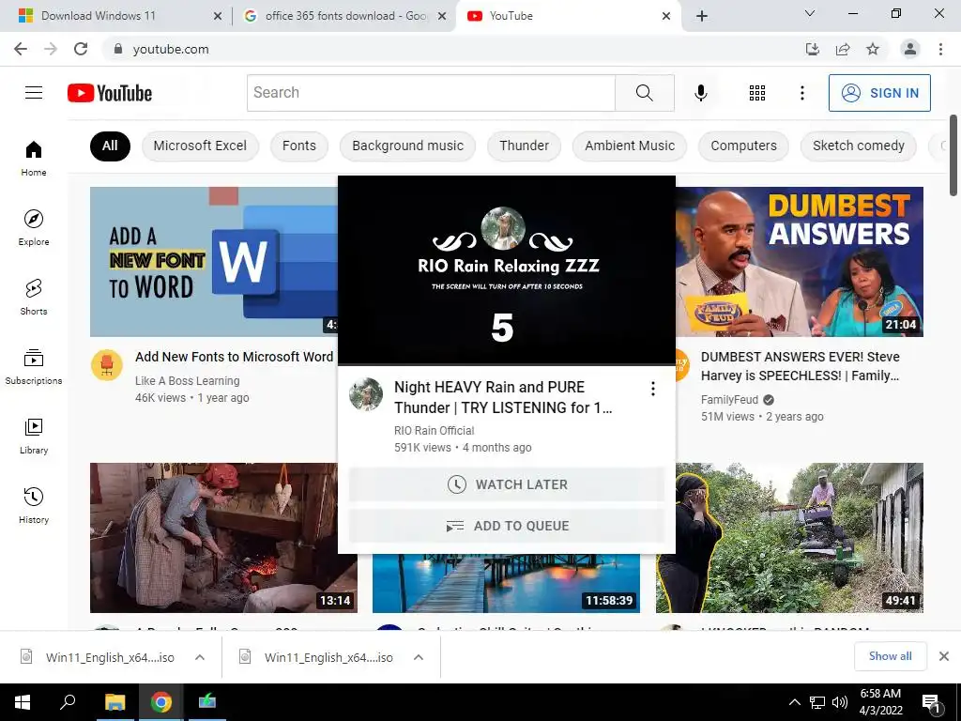Open RIO Rain Official channel link
The width and height of the screenshot is (961, 721).
(434, 430)
